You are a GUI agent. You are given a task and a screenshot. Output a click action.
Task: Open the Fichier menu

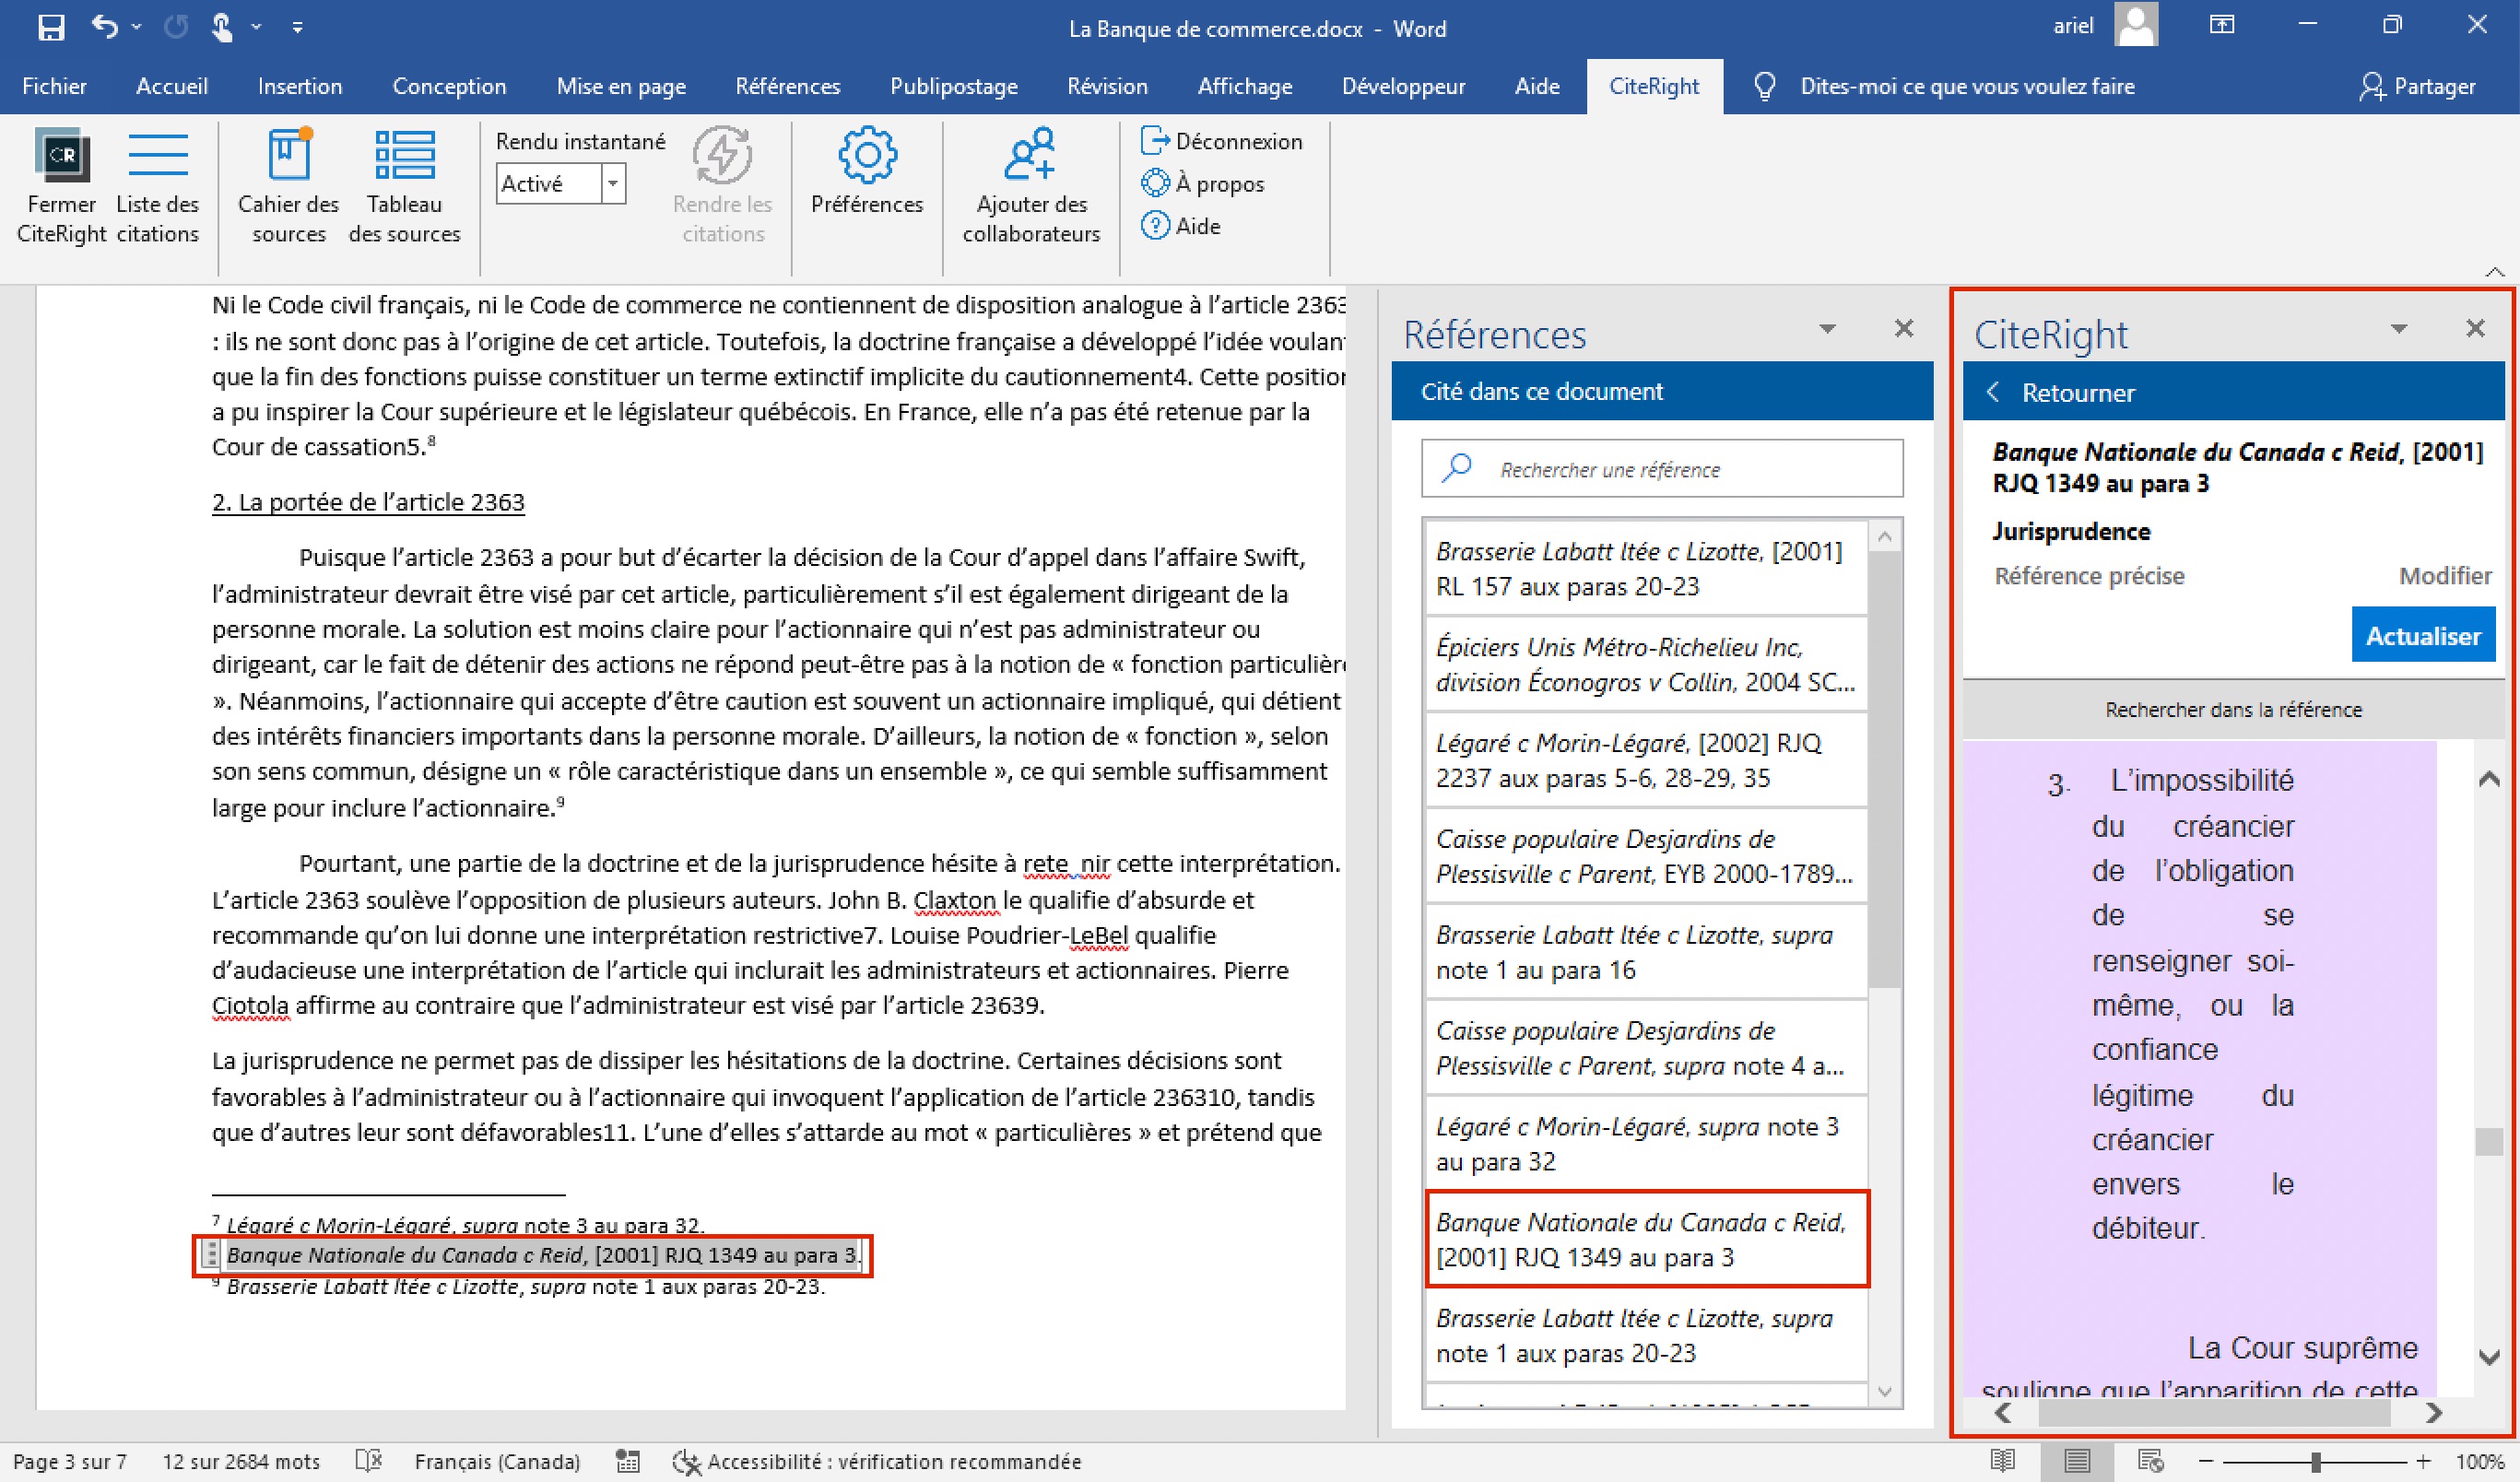[54, 86]
